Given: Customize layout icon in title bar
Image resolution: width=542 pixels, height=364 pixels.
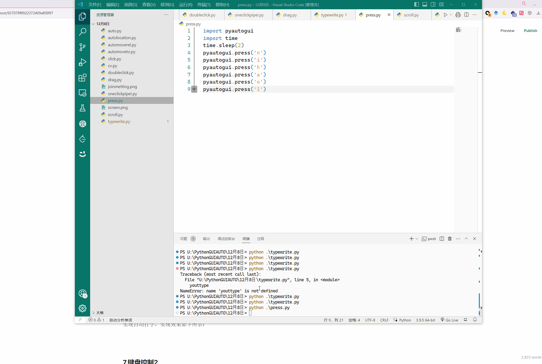Looking at the screenshot, I should coord(441,4).
